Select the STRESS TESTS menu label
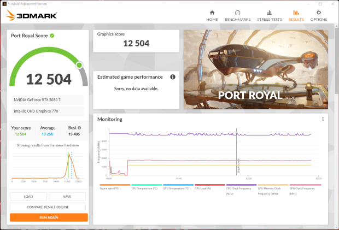 point(270,20)
